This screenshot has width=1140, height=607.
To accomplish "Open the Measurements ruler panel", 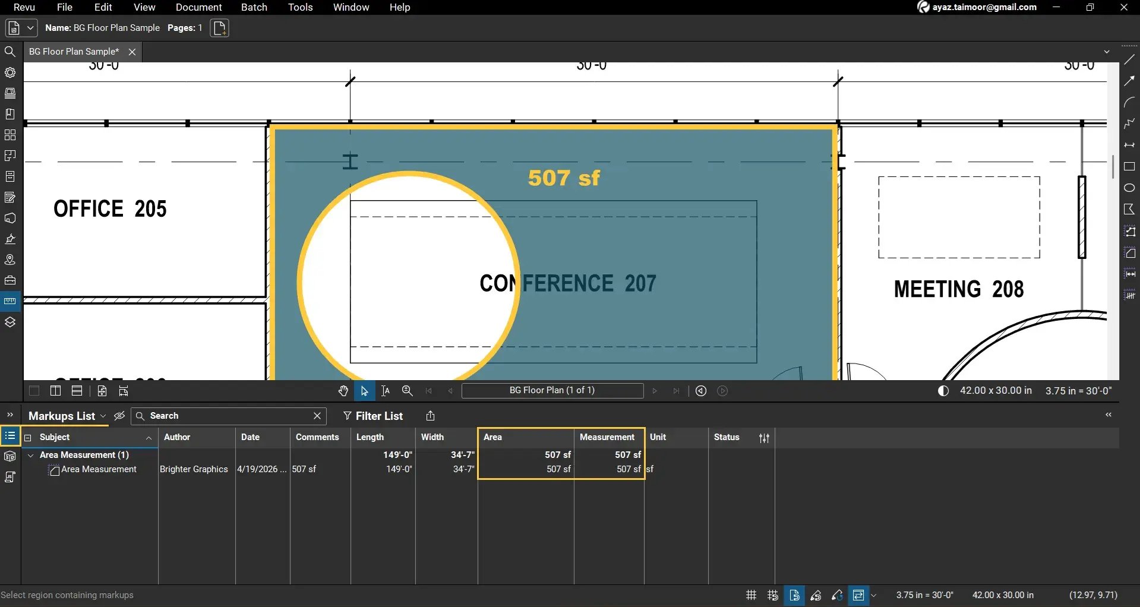I will coord(10,301).
